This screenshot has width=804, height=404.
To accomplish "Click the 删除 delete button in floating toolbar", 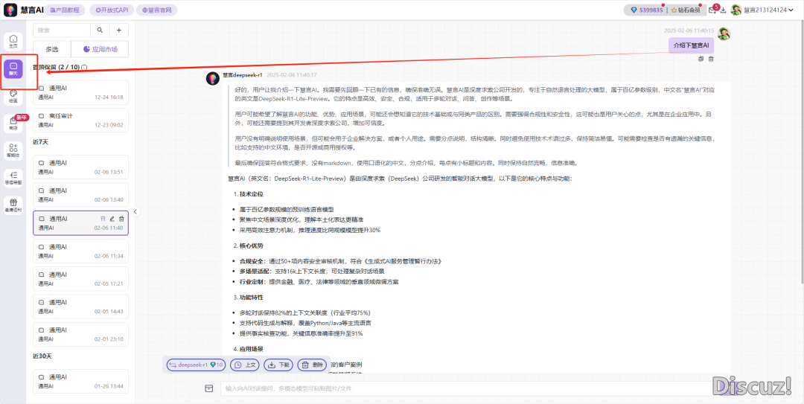I will tap(312, 365).
